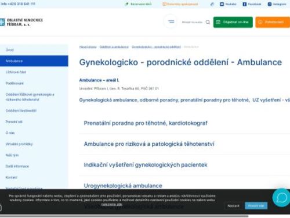
Task: Open the orange link in the top bar
Action: pyautogui.click(x=183, y=4)
